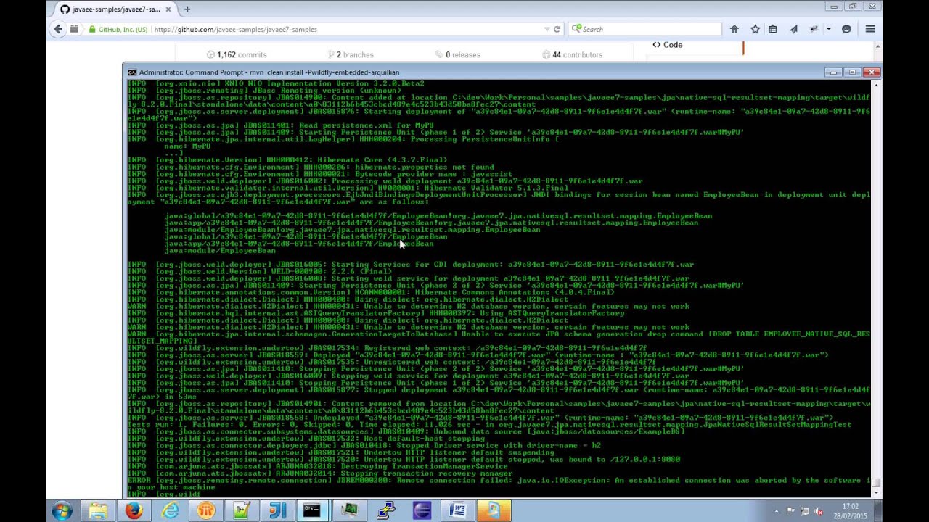Focus the github.com address bar
Image resolution: width=929 pixels, height=522 pixels.
coord(347,30)
